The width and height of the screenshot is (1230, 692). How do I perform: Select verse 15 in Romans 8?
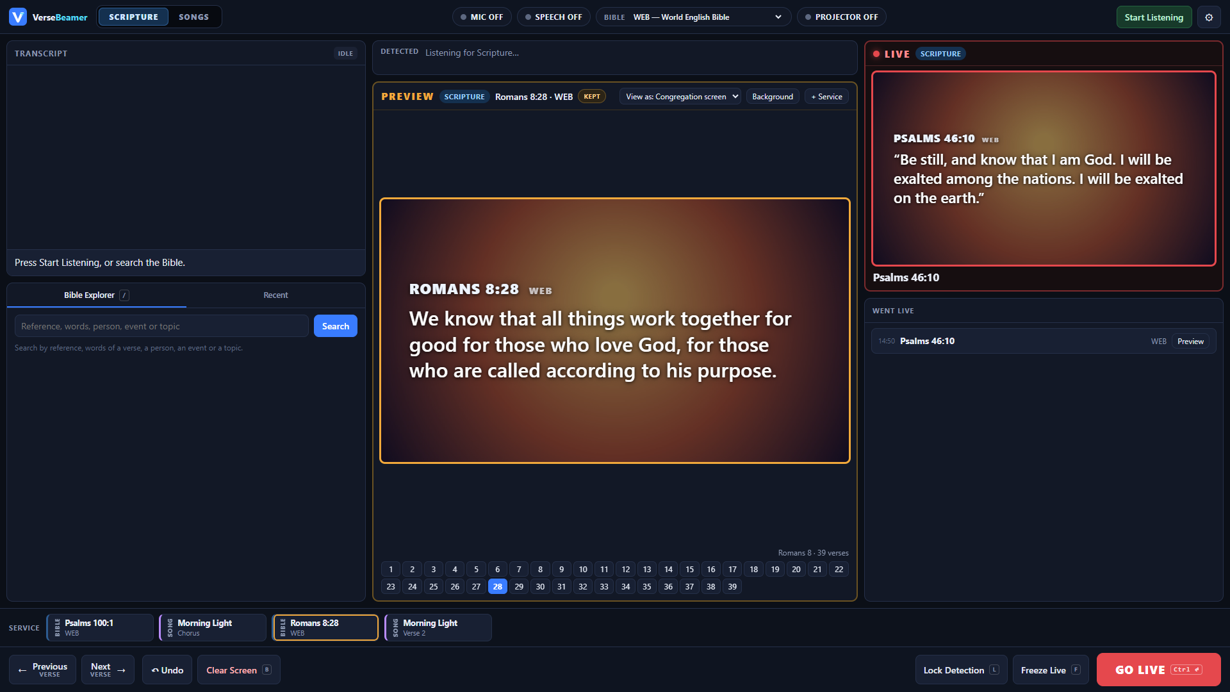click(689, 569)
